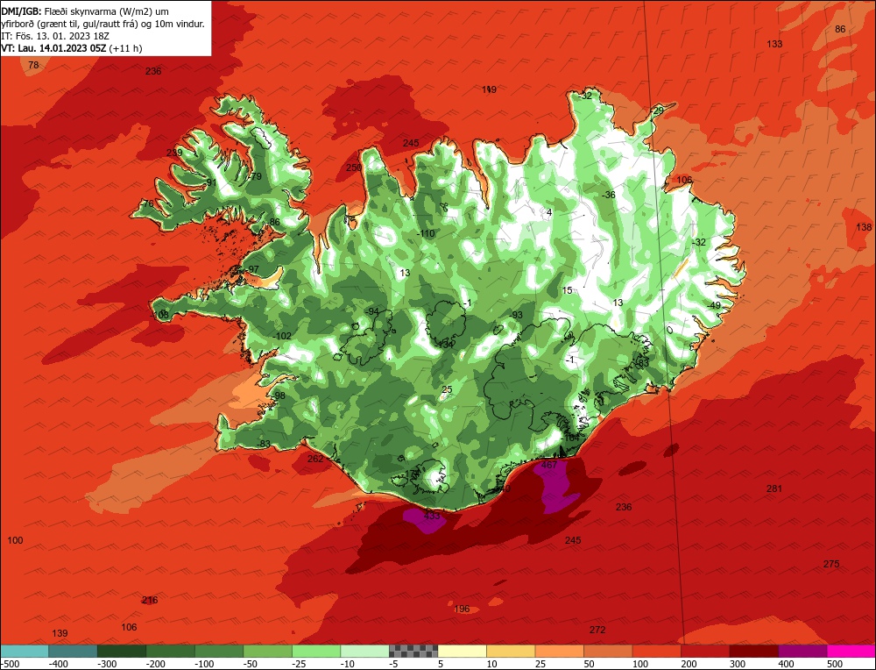Click the 139 value in the bottom left corner

[60, 633]
